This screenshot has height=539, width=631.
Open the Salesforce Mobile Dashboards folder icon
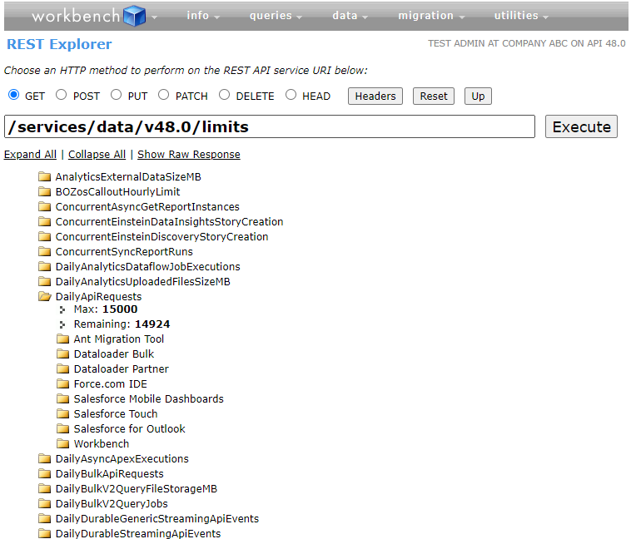coord(62,398)
